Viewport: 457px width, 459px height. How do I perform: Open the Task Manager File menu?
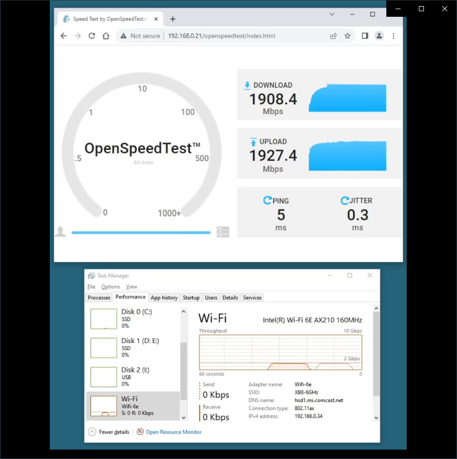coord(92,287)
